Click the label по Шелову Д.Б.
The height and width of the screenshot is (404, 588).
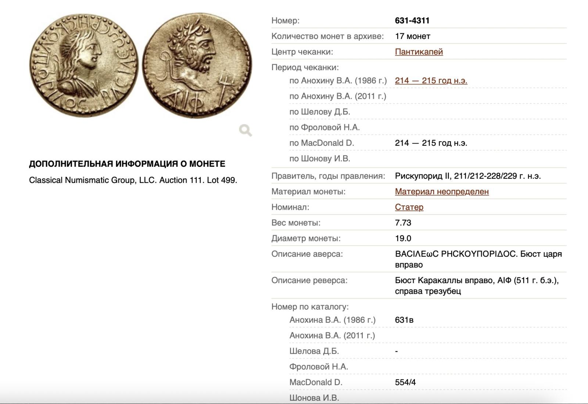click(x=320, y=112)
